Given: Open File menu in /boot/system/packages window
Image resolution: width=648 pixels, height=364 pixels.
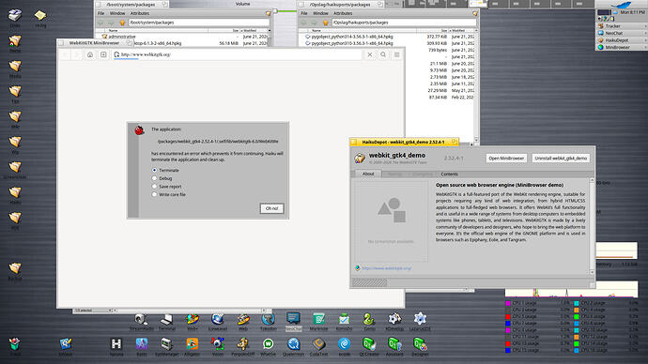Looking at the screenshot, I should [100, 13].
